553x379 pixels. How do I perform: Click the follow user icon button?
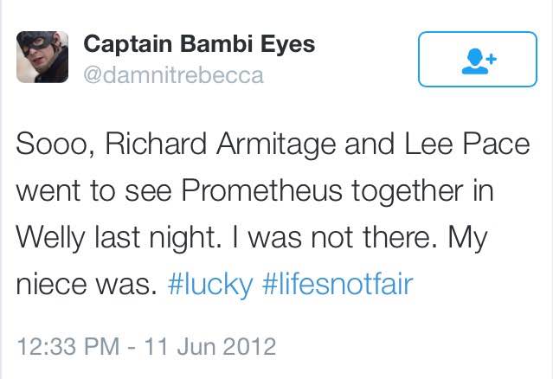(x=477, y=60)
